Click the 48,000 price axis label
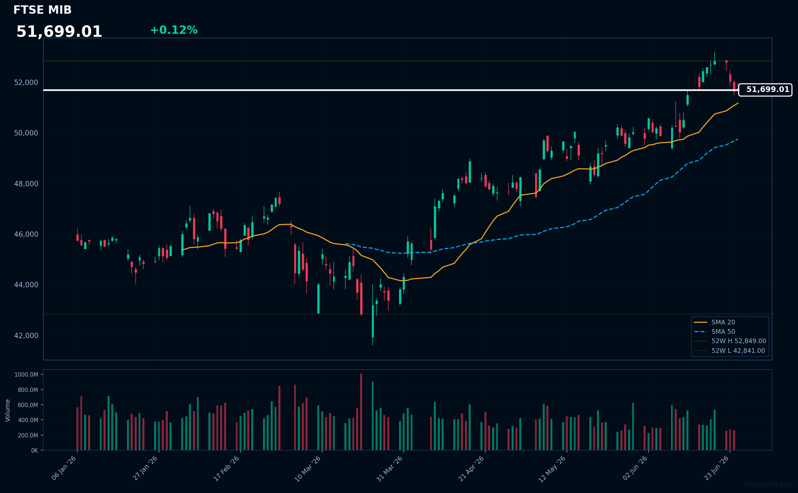Viewport: 798px width, 493px height. coord(26,184)
